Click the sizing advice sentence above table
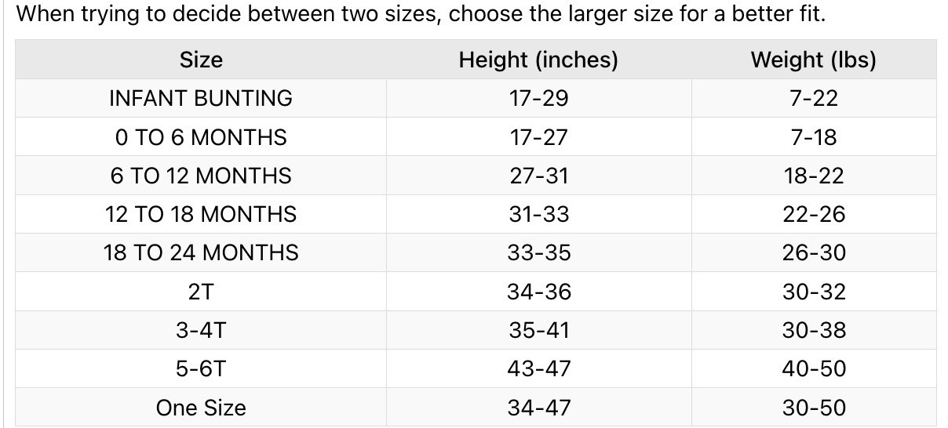Screen dimensions: 948x428 pyautogui.click(x=421, y=15)
